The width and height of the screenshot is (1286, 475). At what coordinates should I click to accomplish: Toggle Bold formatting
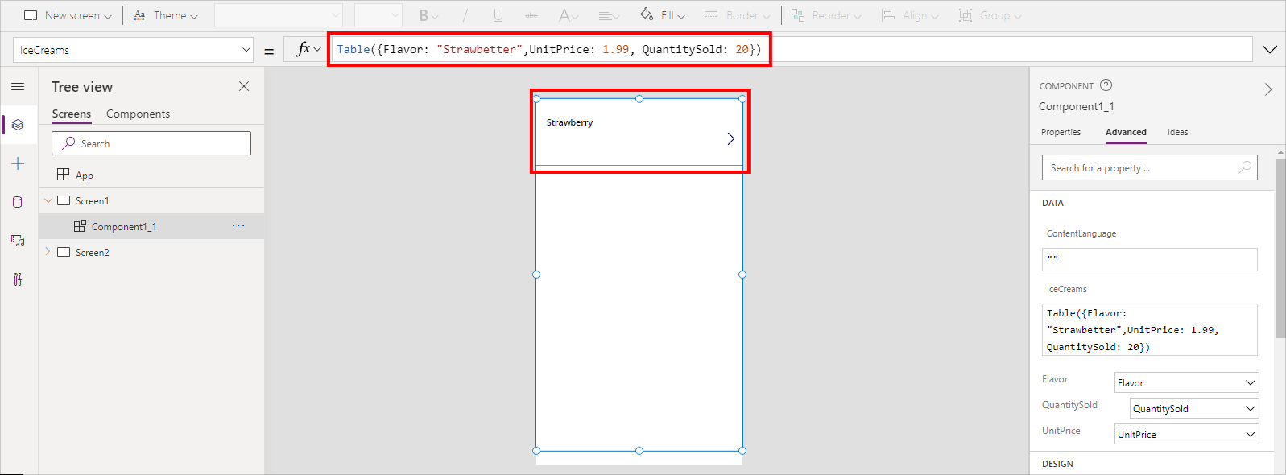pos(428,15)
